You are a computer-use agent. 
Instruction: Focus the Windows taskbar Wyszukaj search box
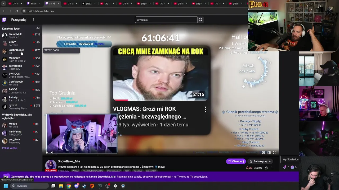30,186
